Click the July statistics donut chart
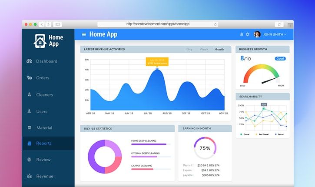 [x=105, y=157]
